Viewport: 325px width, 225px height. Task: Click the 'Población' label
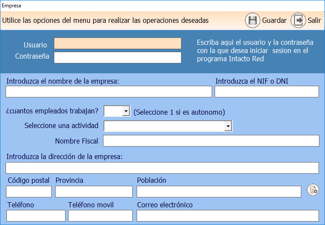pos(152,181)
